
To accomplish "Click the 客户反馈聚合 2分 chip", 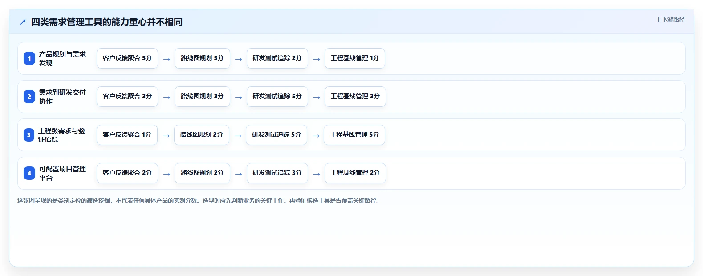I will click(x=127, y=173).
